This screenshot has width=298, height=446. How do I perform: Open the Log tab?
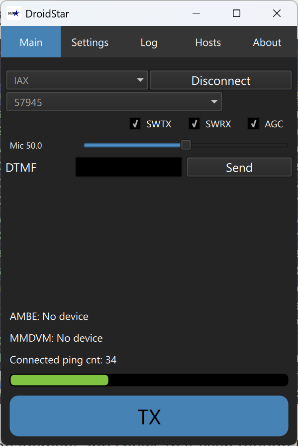[149, 42]
